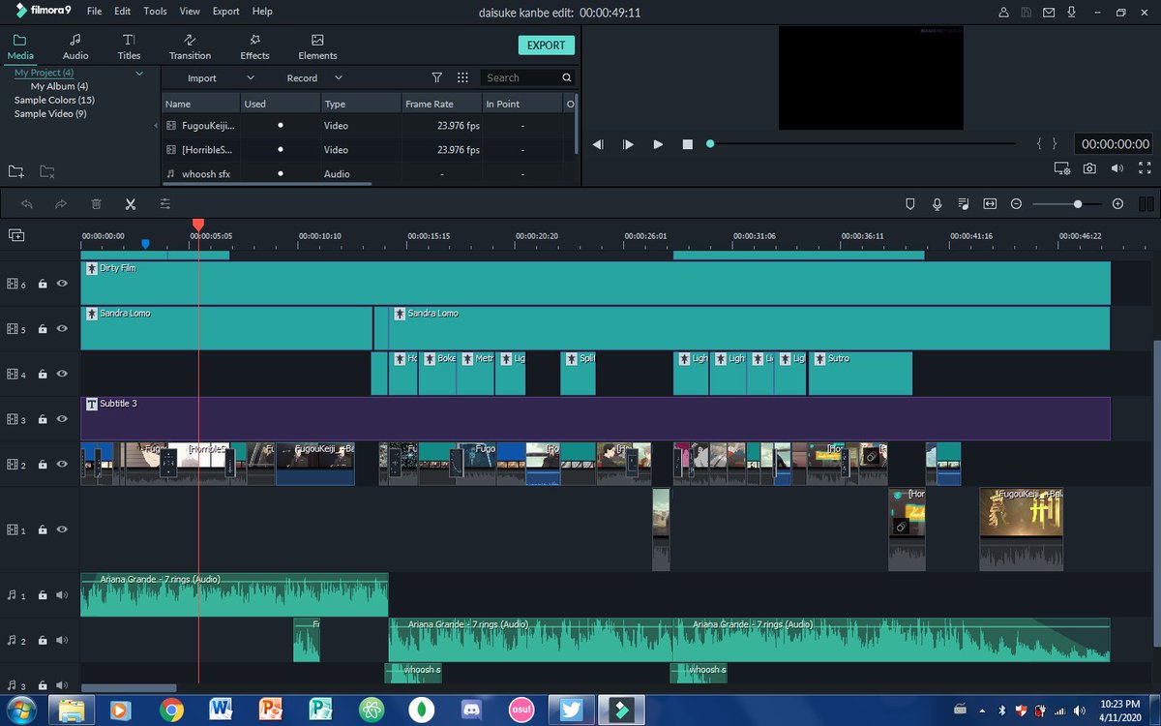The height and width of the screenshot is (726, 1161).
Task: Switch to the Titles tab
Action: click(129, 46)
